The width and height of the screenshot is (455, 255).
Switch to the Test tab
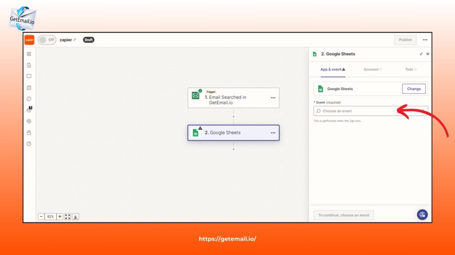(x=410, y=70)
